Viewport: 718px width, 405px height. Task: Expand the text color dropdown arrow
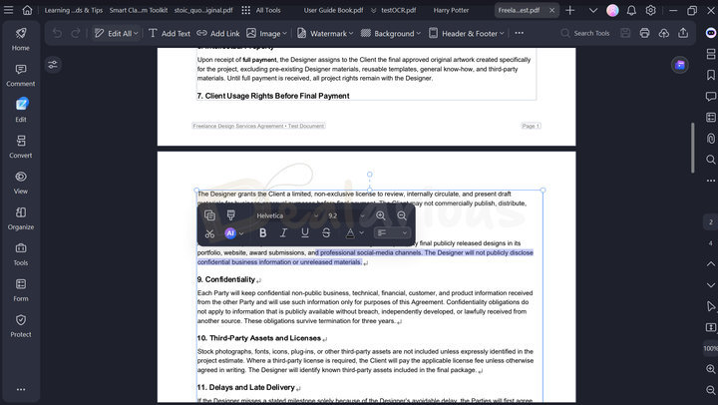(x=362, y=233)
